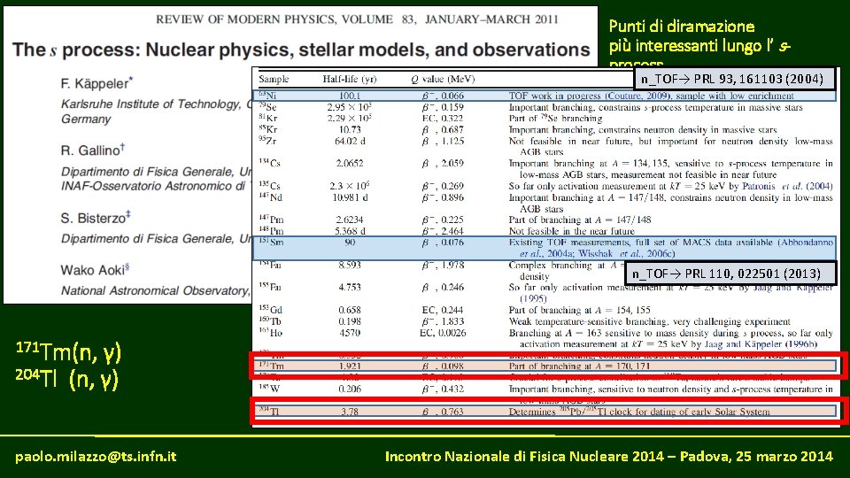Click the "n_TOF→ PRL 93, 161103 (2004)" callout box

pyautogui.click(x=733, y=79)
